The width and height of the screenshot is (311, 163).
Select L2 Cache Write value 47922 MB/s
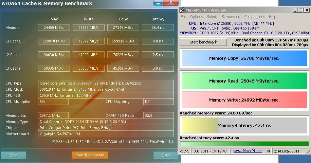[89, 55]
